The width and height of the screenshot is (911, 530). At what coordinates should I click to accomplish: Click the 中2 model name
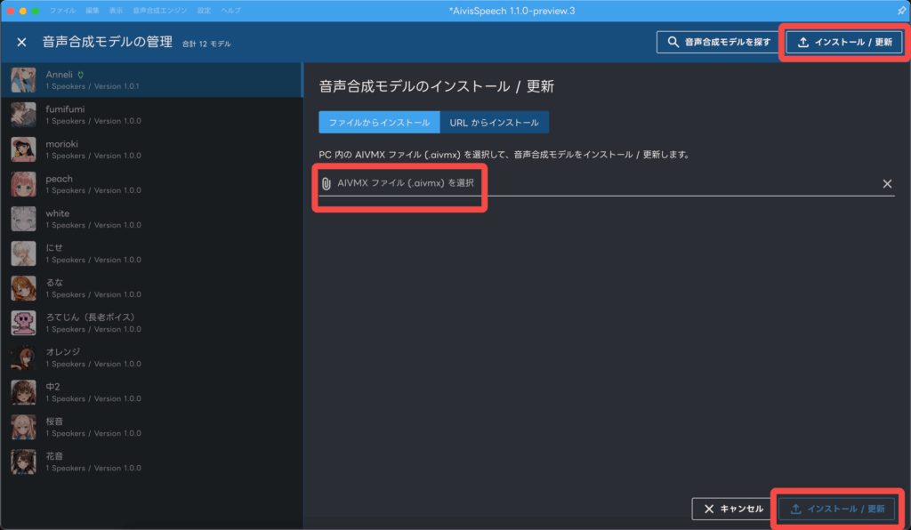tap(52, 387)
